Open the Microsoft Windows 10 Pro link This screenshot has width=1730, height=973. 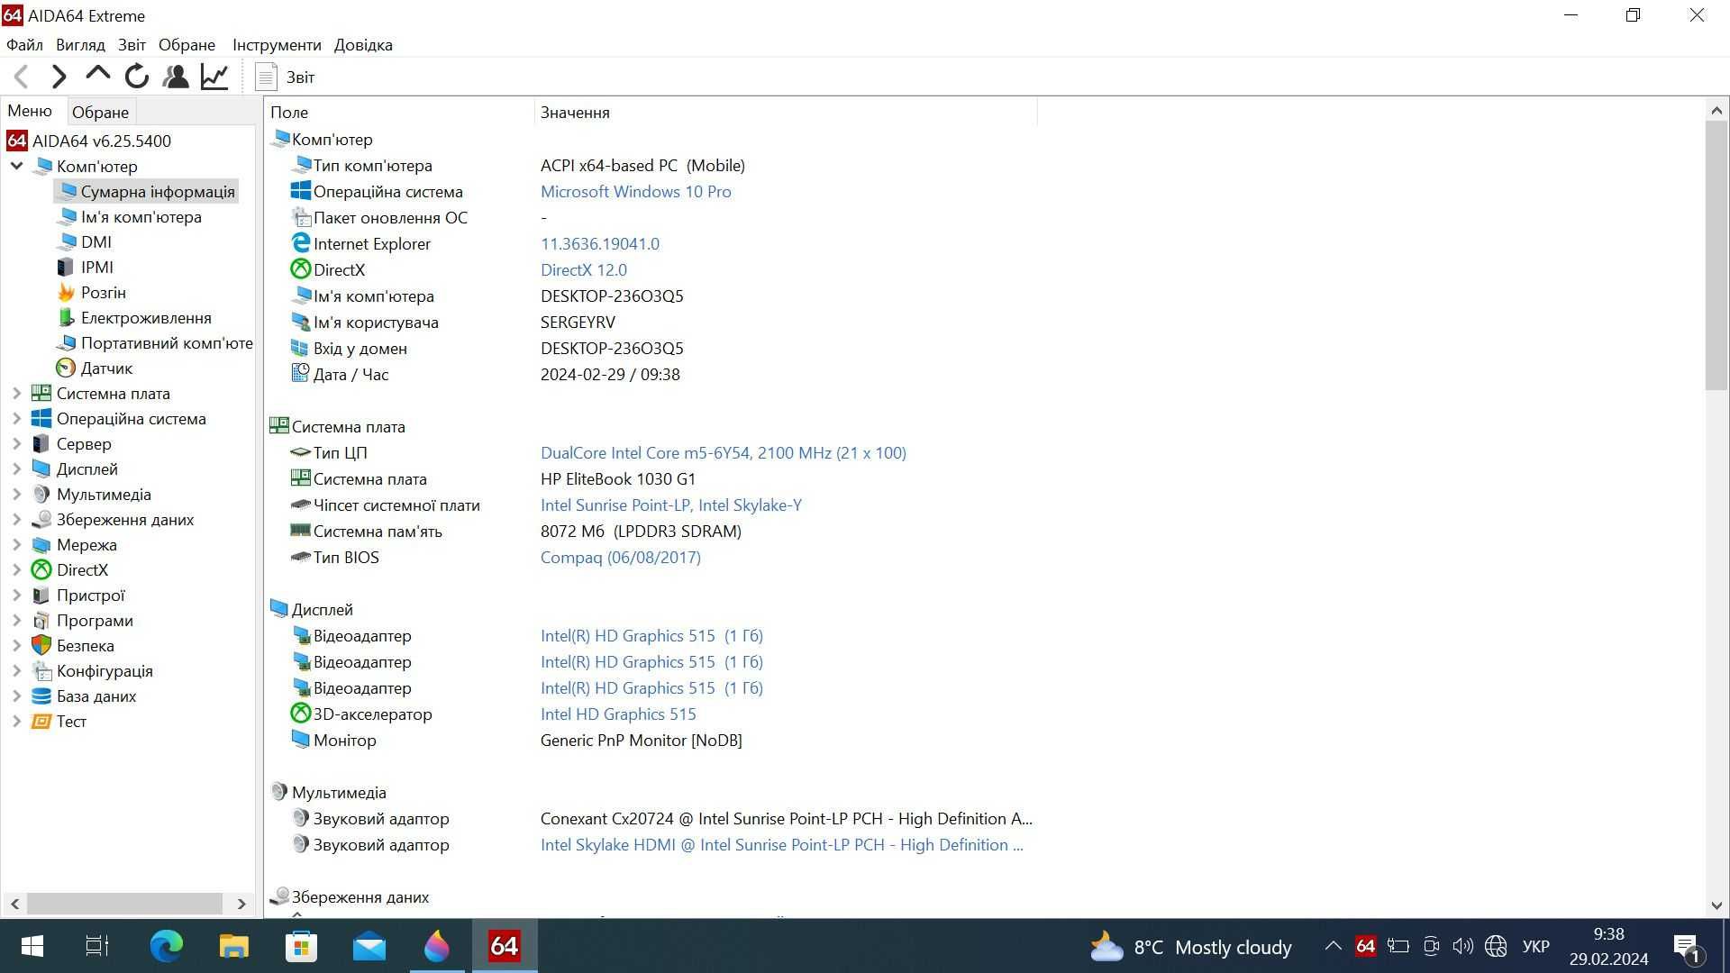coord(635,191)
